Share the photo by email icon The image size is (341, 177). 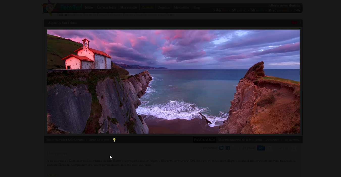click(x=234, y=148)
